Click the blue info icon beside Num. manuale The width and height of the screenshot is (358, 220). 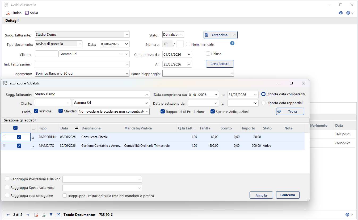[x=232, y=43]
